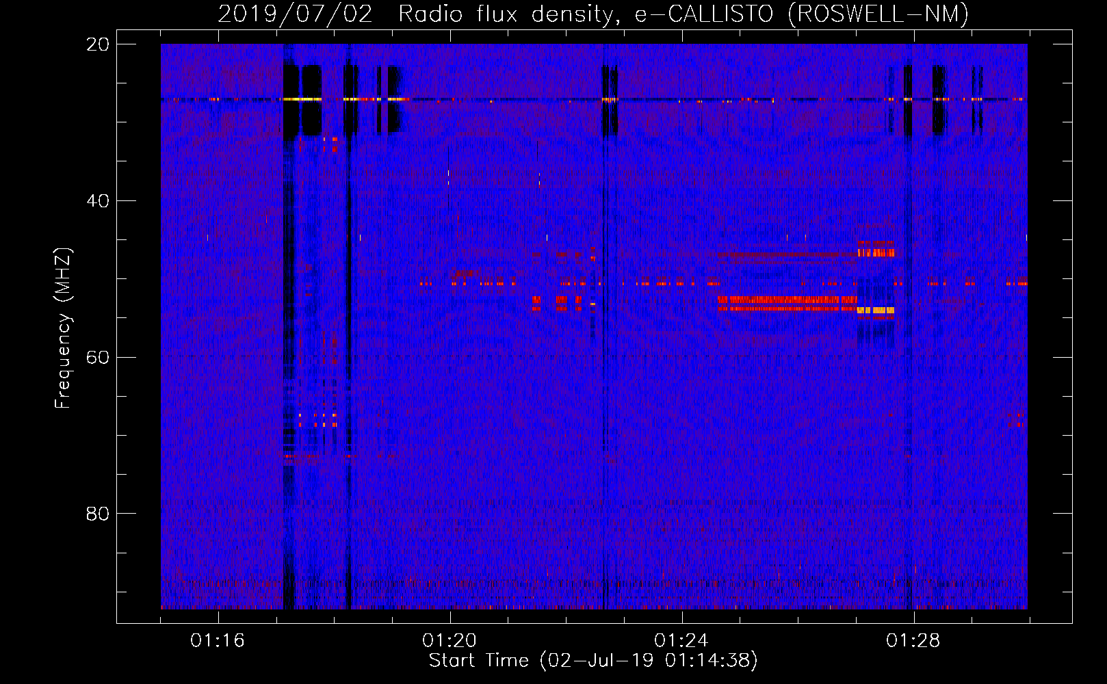
Task: Click the '80' frequency tick label
Action: pyautogui.click(x=97, y=514)
